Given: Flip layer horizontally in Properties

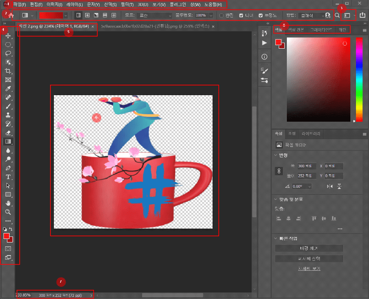Looking at the screenshot, I should (330, 186).
